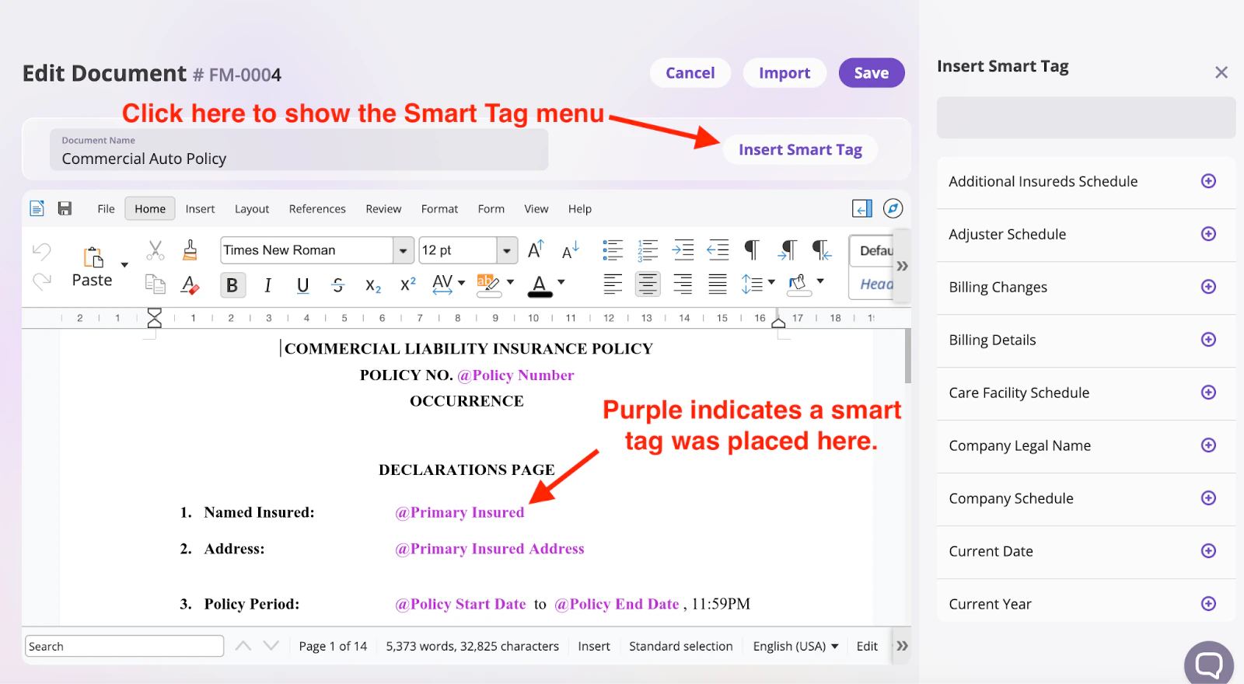Click the Increase Font Size icon
The image size is (1244, 684).
(536, 250)
